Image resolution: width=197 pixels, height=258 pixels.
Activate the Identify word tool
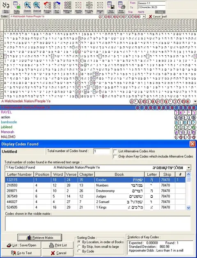click(x=78, y=7)
